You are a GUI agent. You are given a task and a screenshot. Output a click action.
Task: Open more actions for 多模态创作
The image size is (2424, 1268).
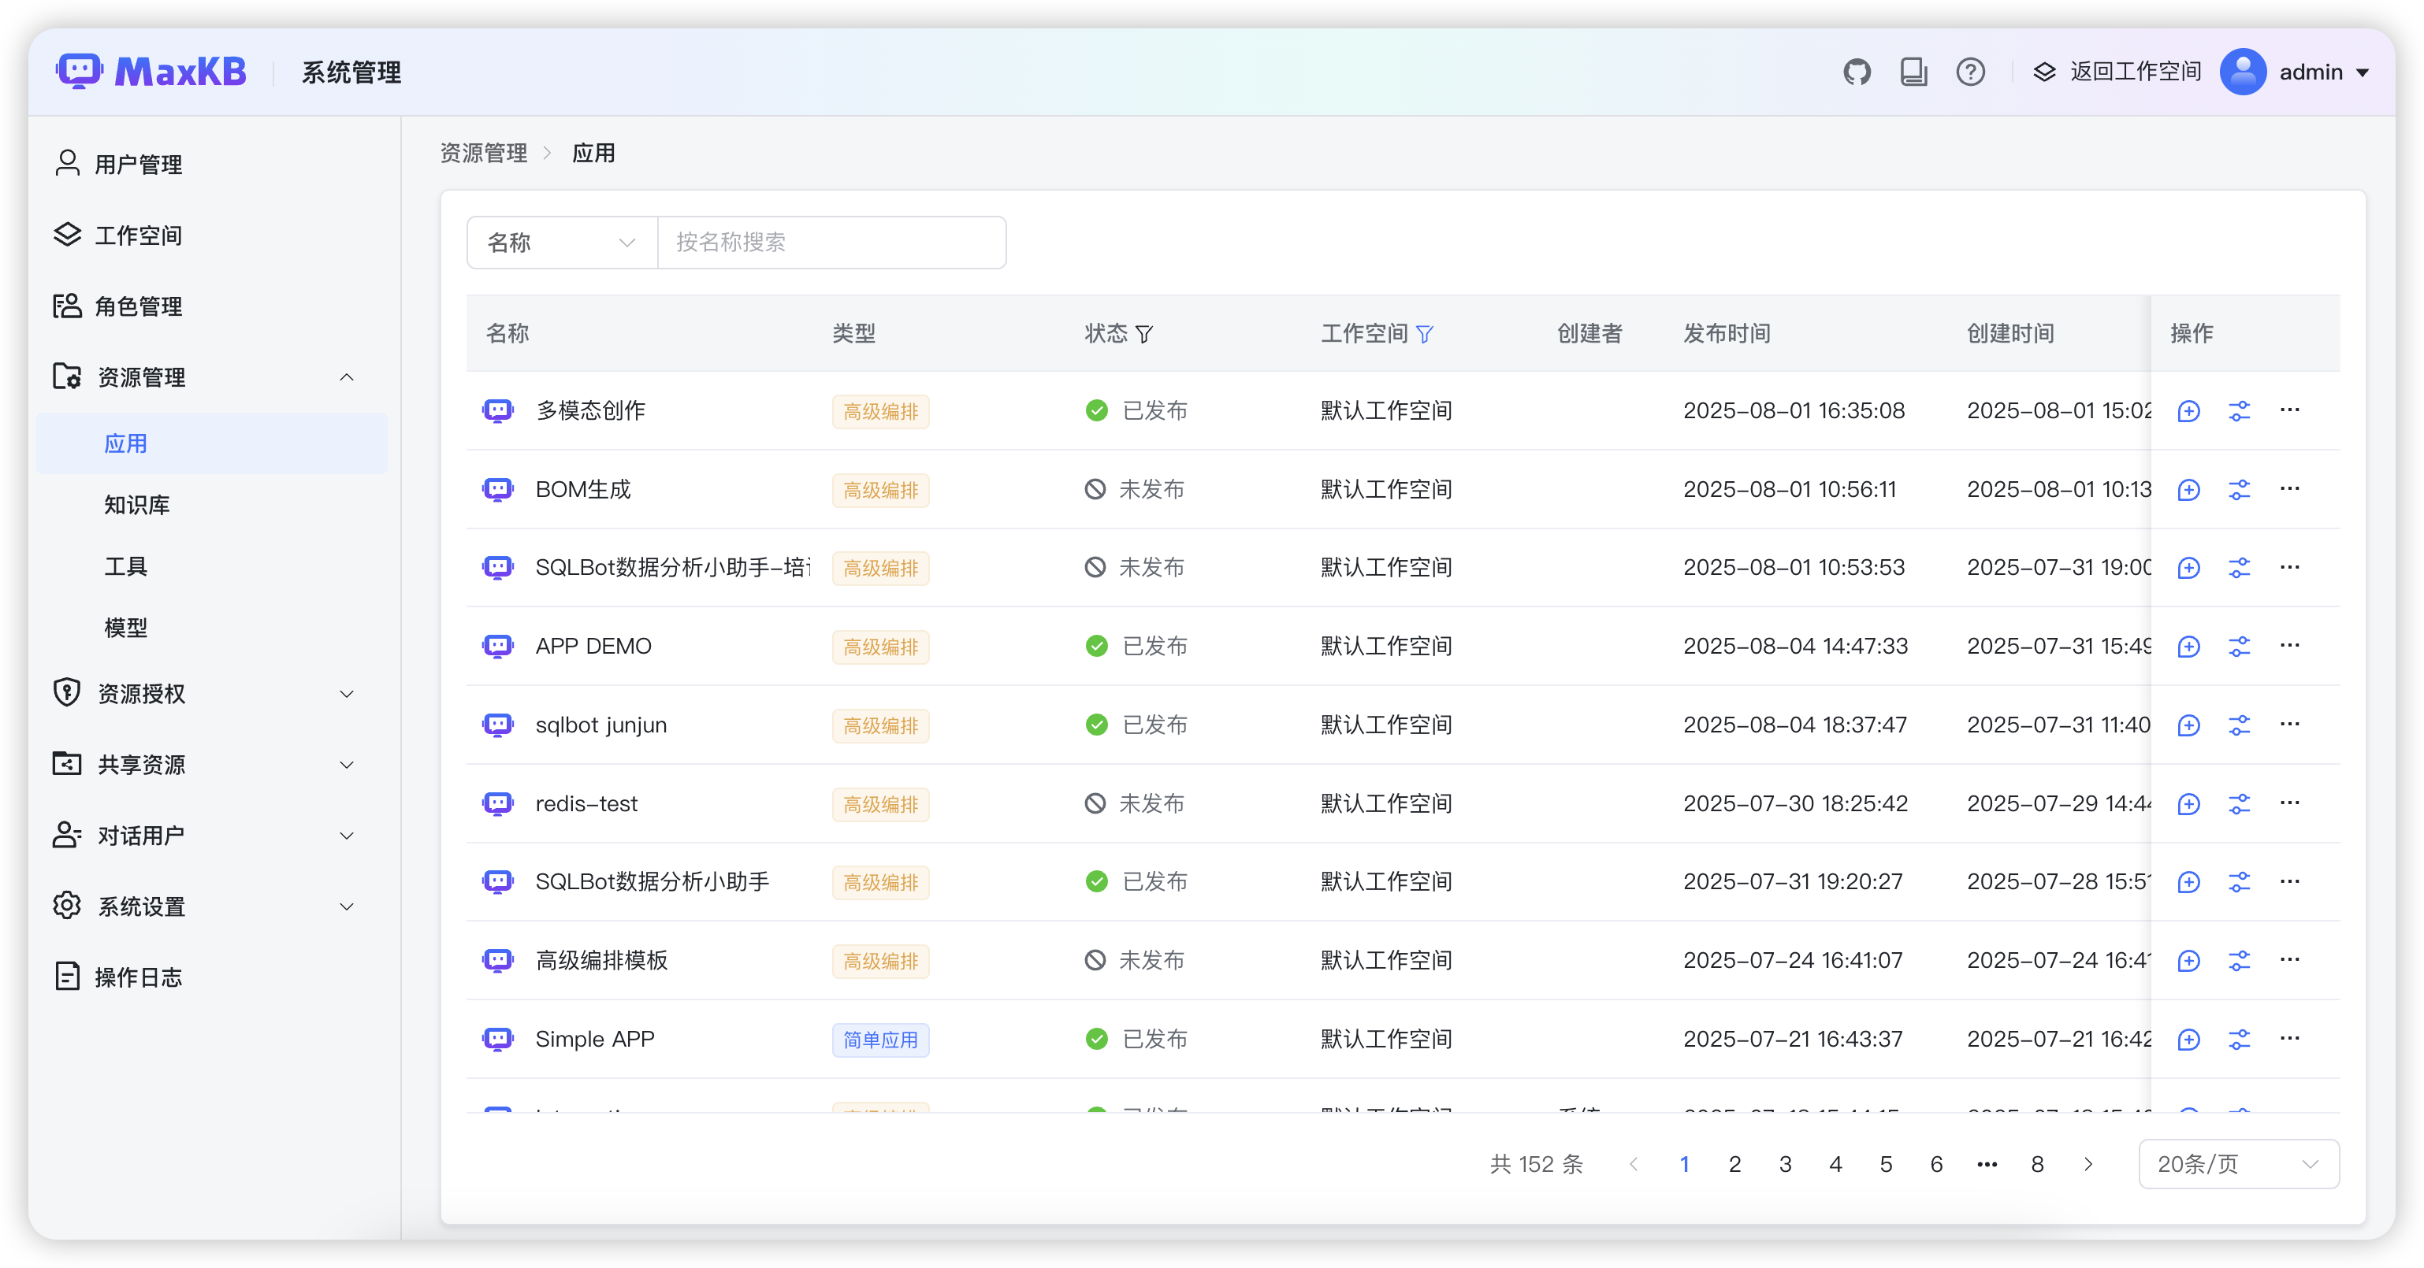[x=2290, y=410]
